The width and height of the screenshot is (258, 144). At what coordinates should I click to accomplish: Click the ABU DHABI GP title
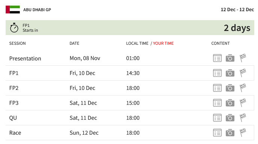(37, 10)
